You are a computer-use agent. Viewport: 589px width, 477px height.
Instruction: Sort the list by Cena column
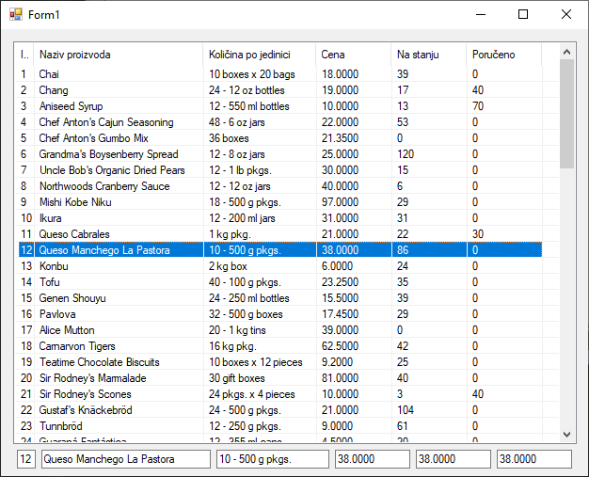coord(353,55)
